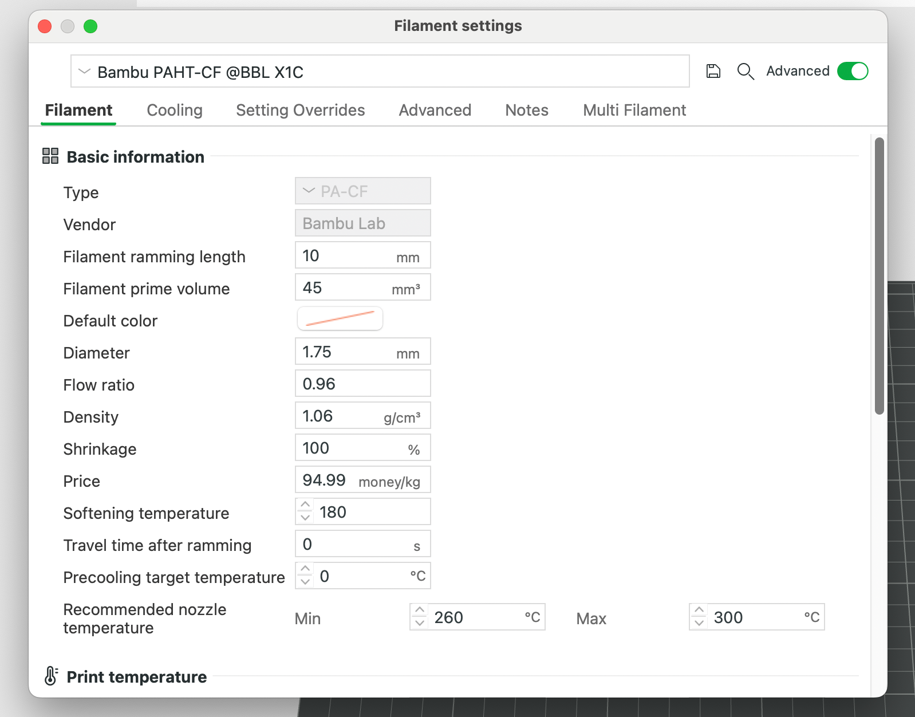
Task: Select the Notes tab
Action: click(x=527, y=110)
